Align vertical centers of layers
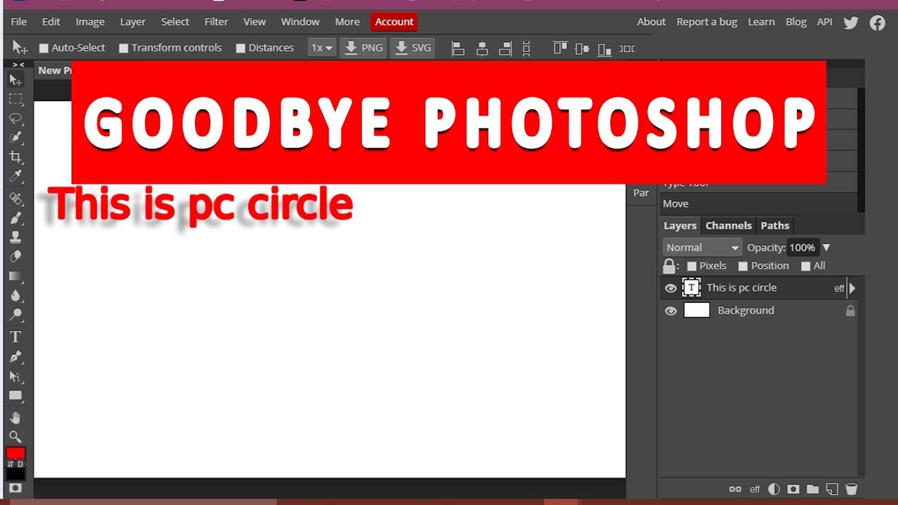This screenshot has width=898, height=505. pos(582,48)
